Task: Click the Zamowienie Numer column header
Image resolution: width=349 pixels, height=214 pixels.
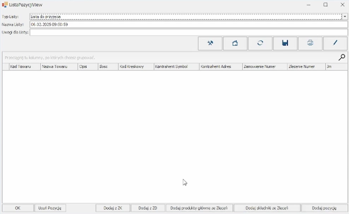Action: point(264,67)
